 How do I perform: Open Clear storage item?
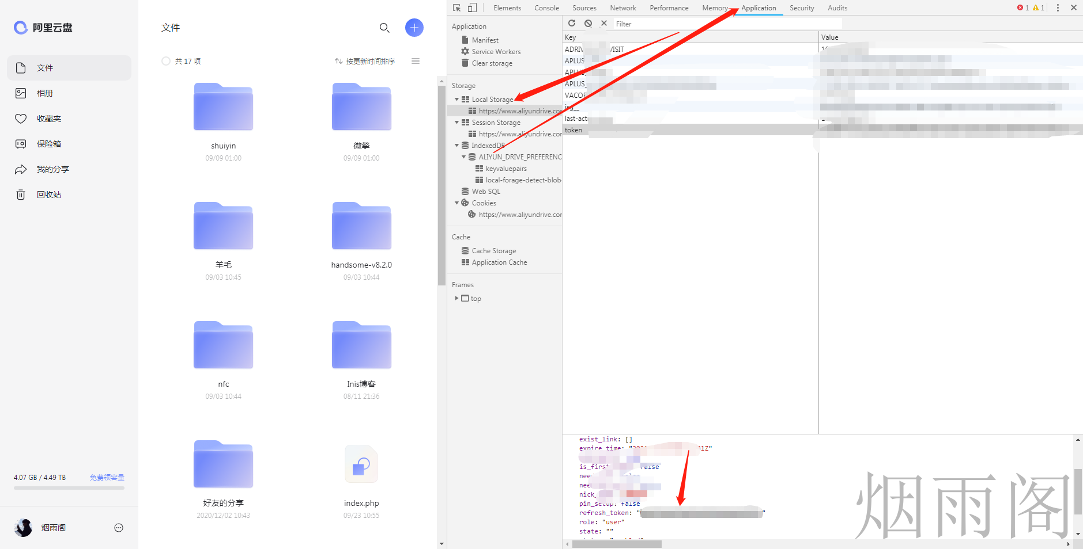(x=492, y=63)
